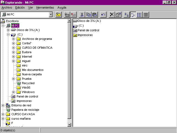177x133 pixels.
Task: Open the Ver menu
Action: pyautogui.click(x=30, y=7)
